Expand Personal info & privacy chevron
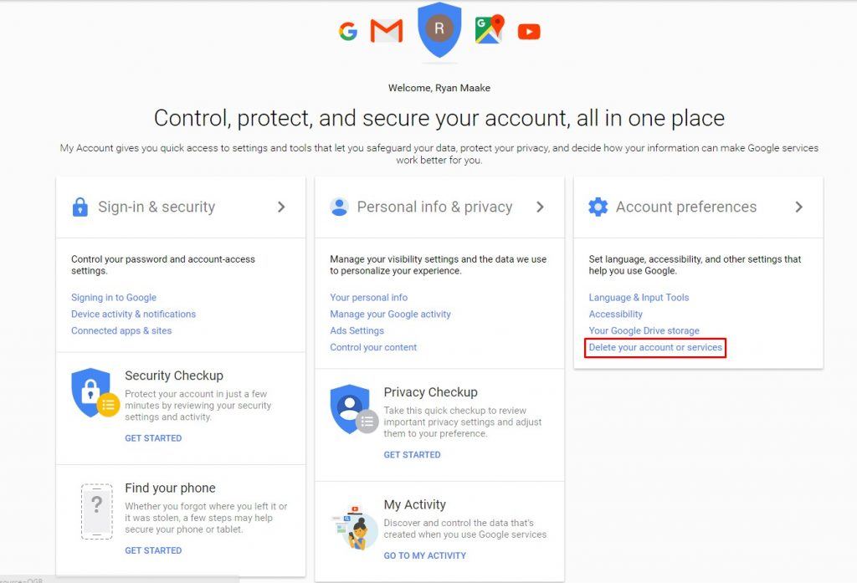Viewport: 857px width, 583px height. click(x=540, y=207)
